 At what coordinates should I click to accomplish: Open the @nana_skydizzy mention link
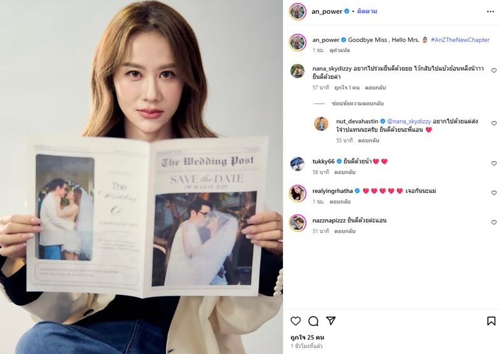click(409, 121)
